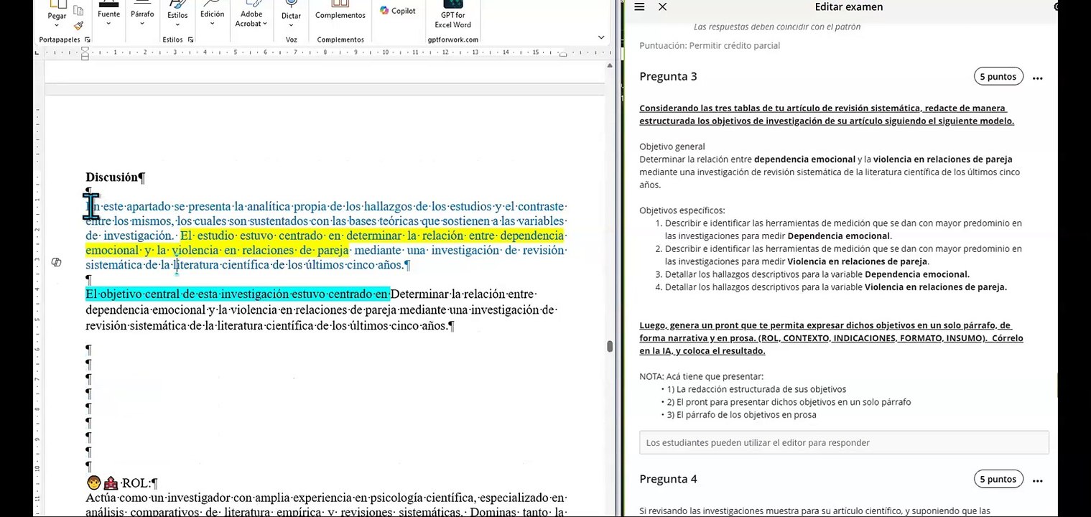Open the hamburger menu in exam panel
This screenshot has height=517, width=1091.
click(x=639, y=6)
